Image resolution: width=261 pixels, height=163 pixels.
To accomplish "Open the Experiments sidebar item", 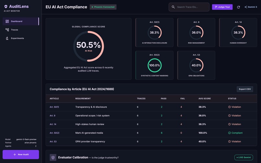I will pos(21,38).
